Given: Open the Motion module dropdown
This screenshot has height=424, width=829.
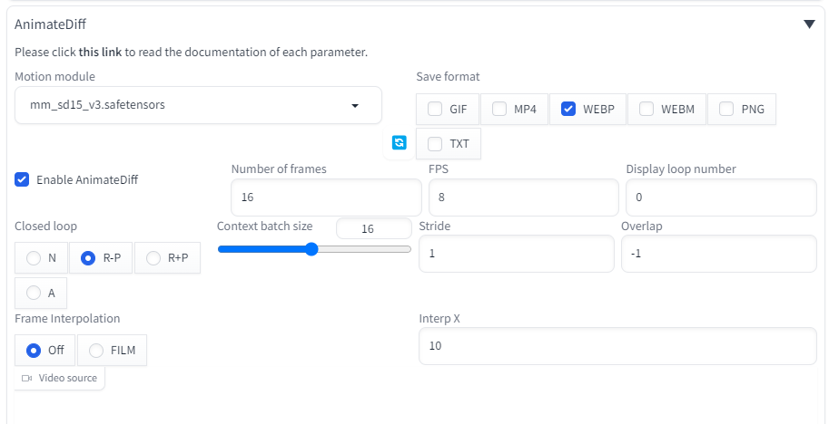Looking at the screenshot, I should pyautogui.click(x=198, y=105).
